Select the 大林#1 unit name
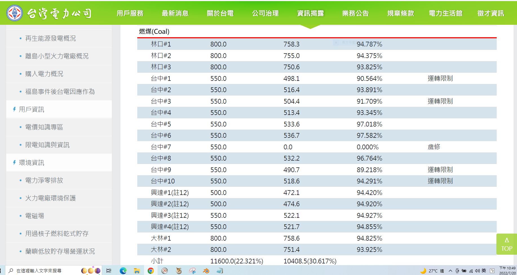 click(x=161, y=238)
